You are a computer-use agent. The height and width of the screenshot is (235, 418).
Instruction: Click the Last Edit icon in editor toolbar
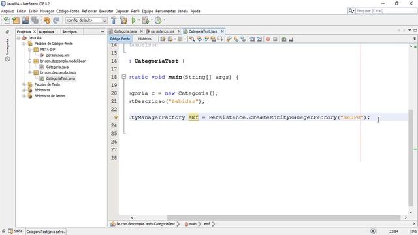click(163, 39)
